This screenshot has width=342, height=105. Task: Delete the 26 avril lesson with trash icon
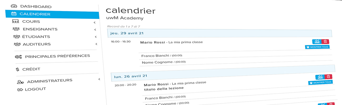coord(328,77)
